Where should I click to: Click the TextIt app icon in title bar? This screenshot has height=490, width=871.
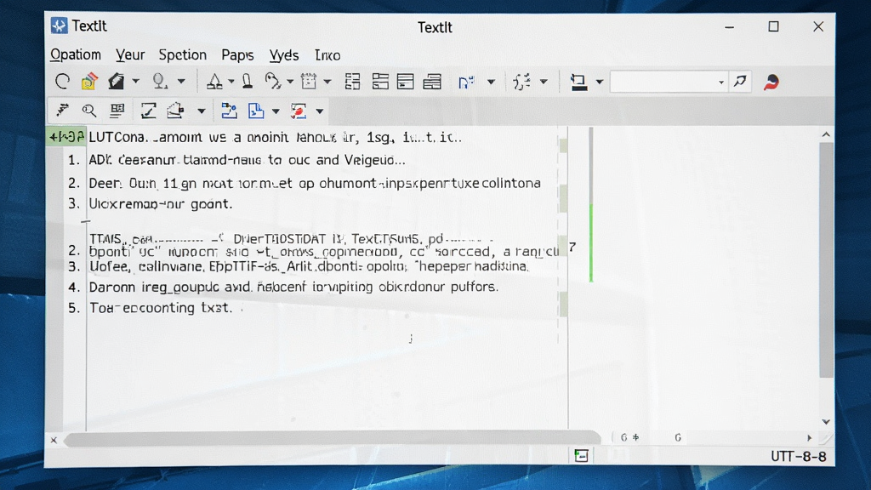[x=60, y=26]
